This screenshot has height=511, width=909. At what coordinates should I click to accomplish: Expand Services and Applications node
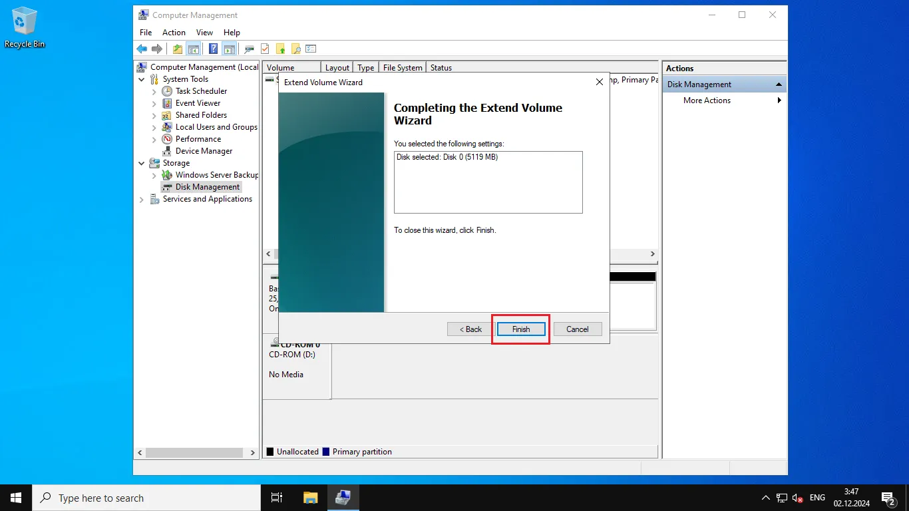[x=142, y=199]
